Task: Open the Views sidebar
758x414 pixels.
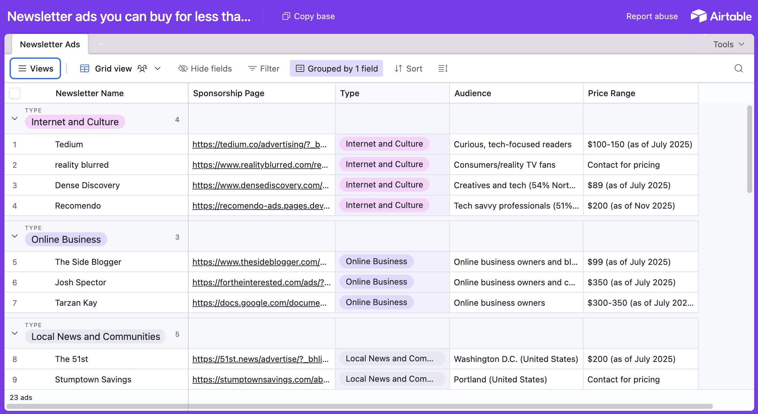Action: pyautogui.click(x=35, y=68)
